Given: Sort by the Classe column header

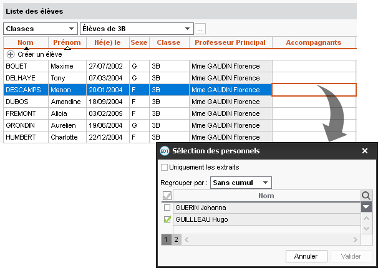Looking at the screenshot, I should coord(169,42).
